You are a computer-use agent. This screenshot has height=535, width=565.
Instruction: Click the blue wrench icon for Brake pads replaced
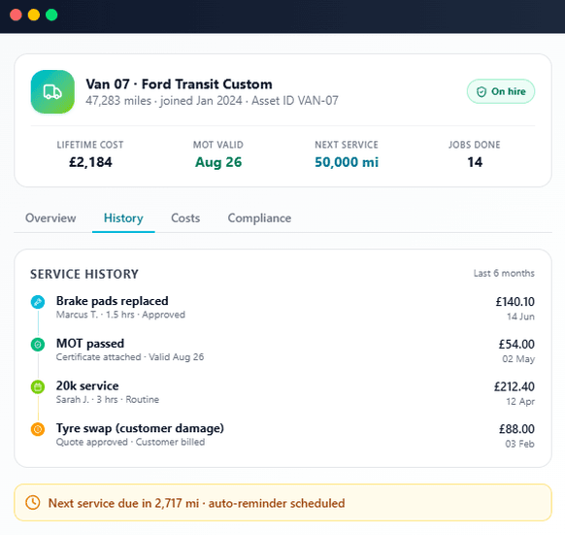point(38,302)
